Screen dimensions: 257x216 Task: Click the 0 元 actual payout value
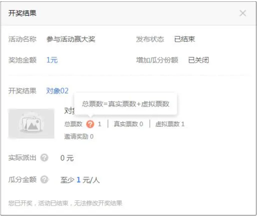[67, 158]
